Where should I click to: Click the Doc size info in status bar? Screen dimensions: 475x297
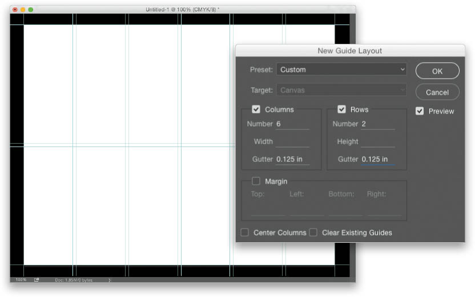[x=74, y=280]
